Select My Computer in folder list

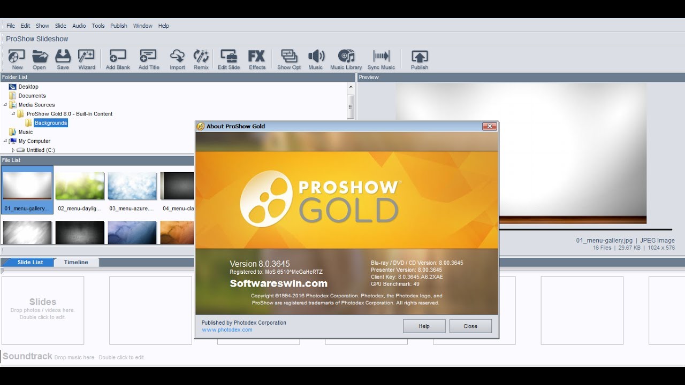coord(34,141)
